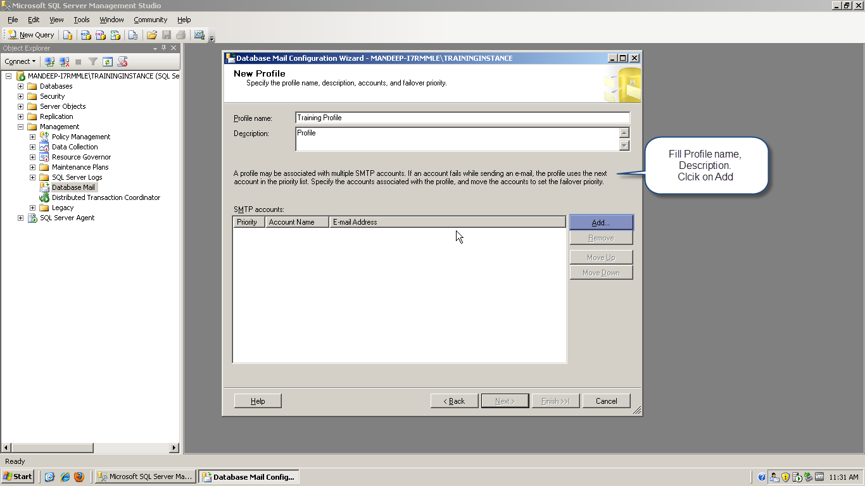Open the Edit menu
Screen dimensions: 865x486
[x=34, y=20]
